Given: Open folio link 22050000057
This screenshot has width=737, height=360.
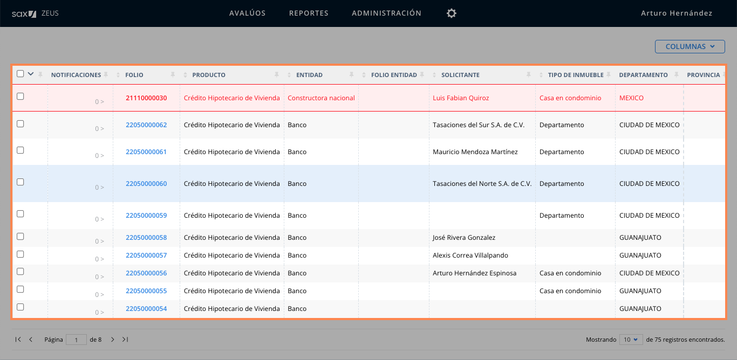Looking at the screenshot, I should coord(146,255).
